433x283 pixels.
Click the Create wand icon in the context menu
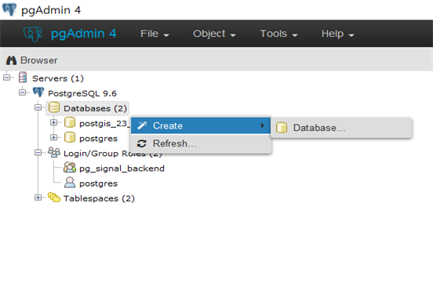[142, 125]
